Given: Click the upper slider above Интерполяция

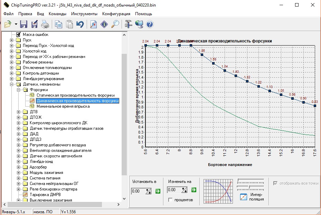Looking at the screenshot, I should tap(251, 181).
